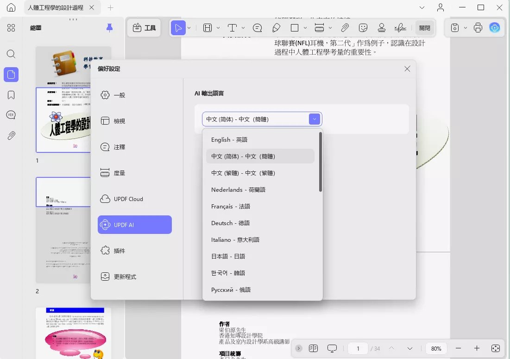Open the comments panel icon in sidebar
The width and height of the screenshot is (510, 359).
tap(11, 115)
